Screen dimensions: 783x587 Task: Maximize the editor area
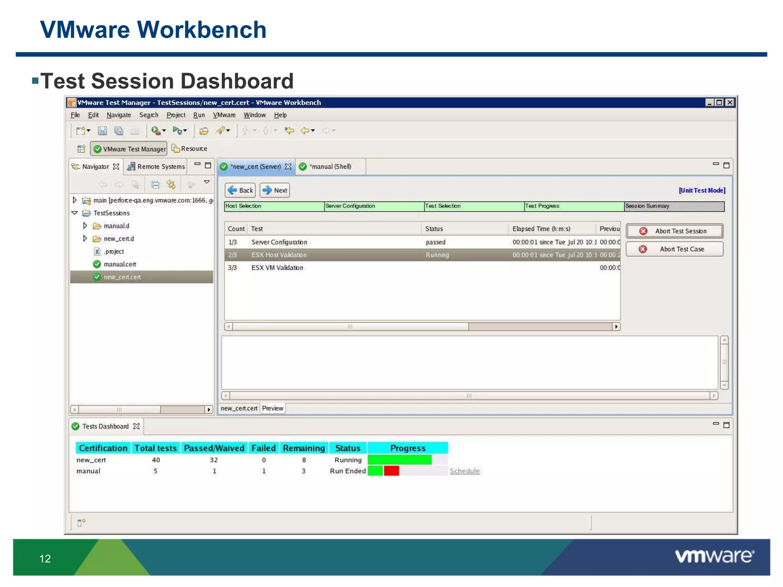[x=726, y=165]
